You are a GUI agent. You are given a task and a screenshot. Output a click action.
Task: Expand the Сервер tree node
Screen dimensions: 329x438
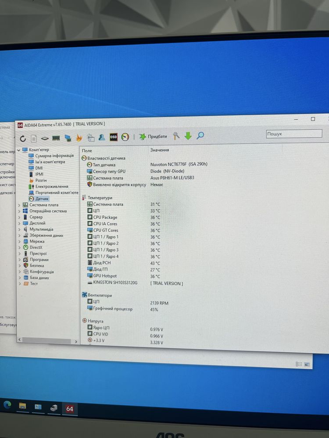point(19,217)
